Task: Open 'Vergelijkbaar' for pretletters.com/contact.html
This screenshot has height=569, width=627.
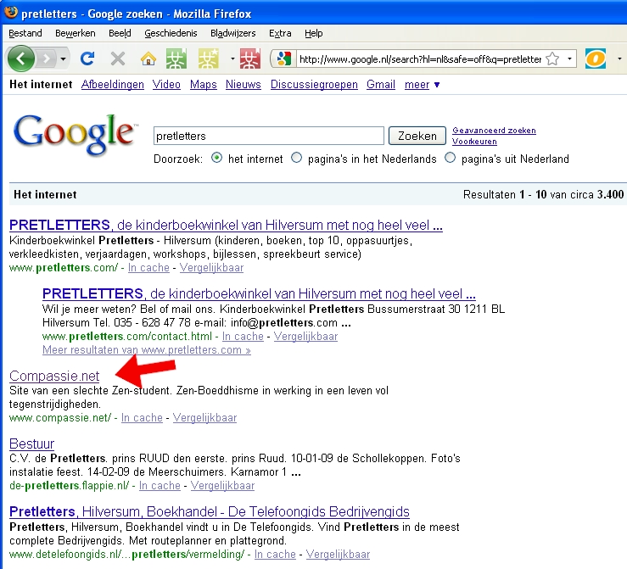Action: pos(306,336)
